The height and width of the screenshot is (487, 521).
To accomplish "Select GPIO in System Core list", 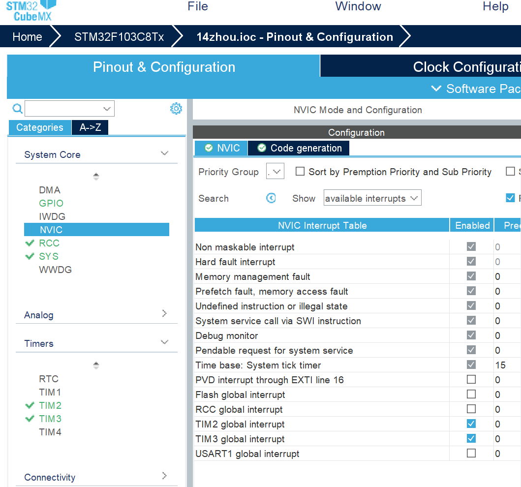I will [51, 203].
